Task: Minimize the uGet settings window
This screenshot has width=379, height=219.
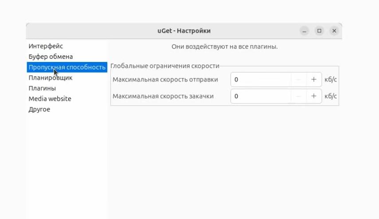Action: [x=305, y=31]
